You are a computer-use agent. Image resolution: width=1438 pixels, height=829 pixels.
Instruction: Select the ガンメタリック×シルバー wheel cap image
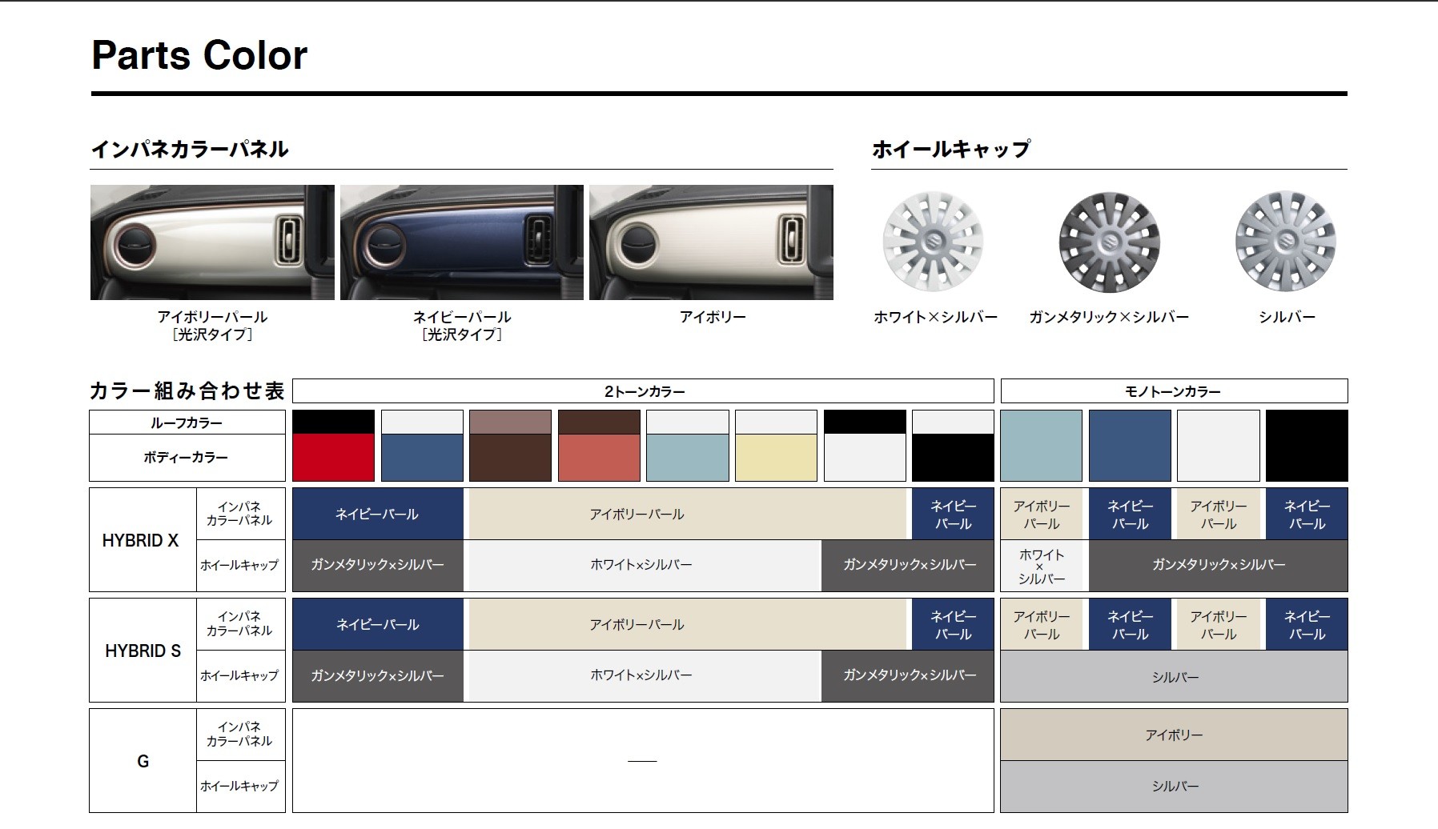coord(1109,242)
